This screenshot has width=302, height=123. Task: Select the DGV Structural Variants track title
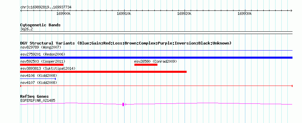tap(126, 43)
